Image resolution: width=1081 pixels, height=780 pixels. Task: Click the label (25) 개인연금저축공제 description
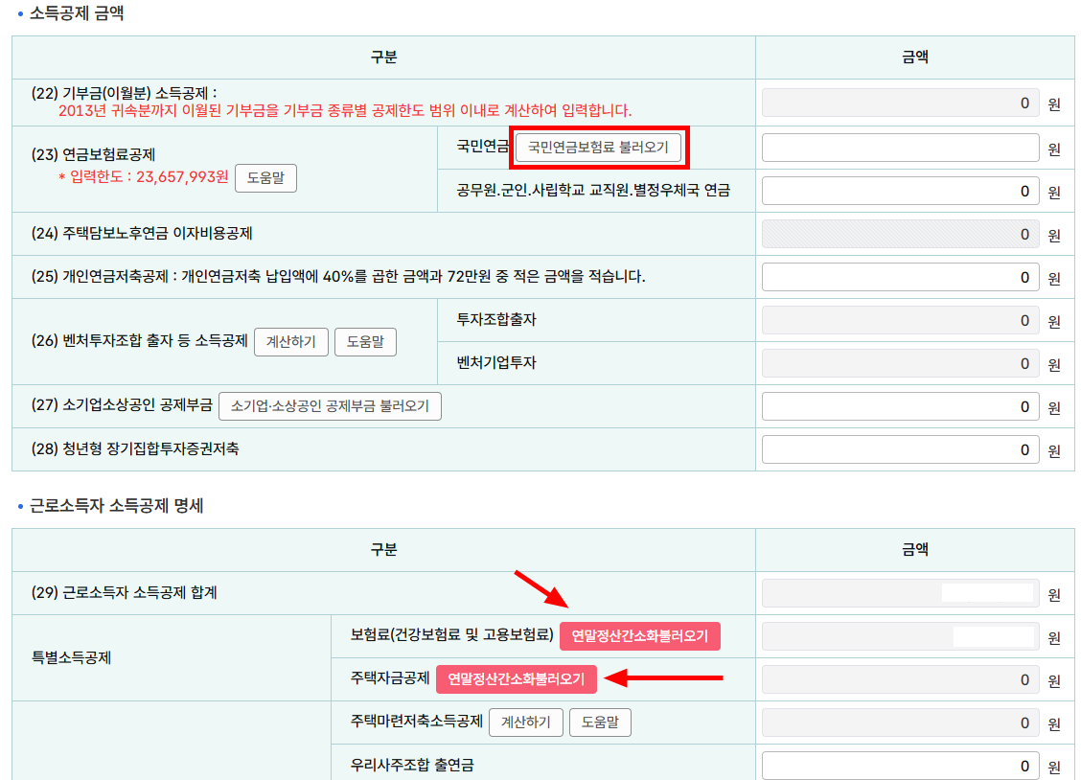pos(338,276)
